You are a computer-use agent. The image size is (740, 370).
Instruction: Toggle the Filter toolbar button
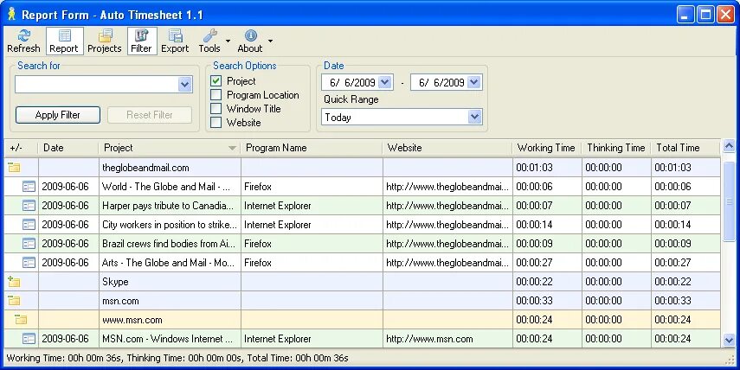tap(142, 41)
